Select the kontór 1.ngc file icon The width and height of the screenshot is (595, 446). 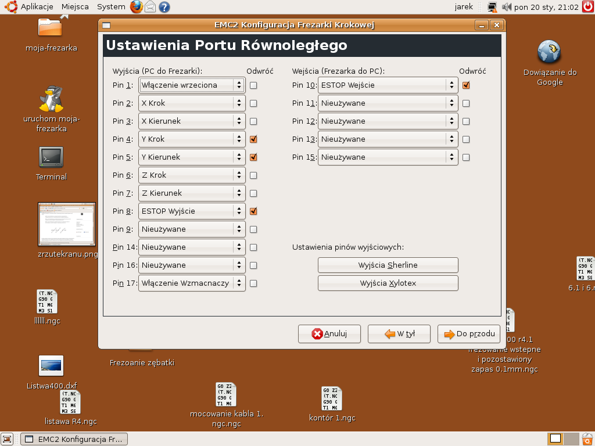[332, 398]
